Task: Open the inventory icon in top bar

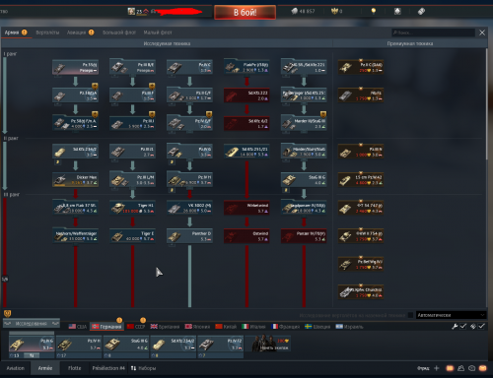Action: pos(421,11)
